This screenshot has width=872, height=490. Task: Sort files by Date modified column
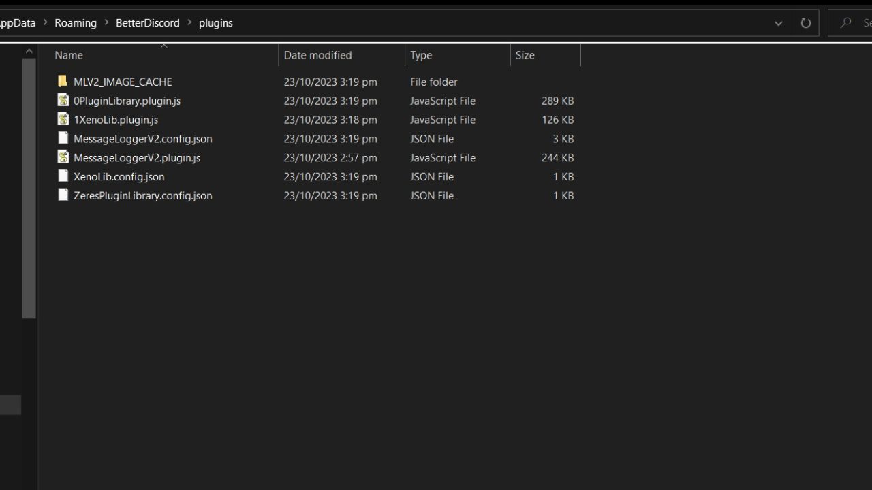[317, 56]
